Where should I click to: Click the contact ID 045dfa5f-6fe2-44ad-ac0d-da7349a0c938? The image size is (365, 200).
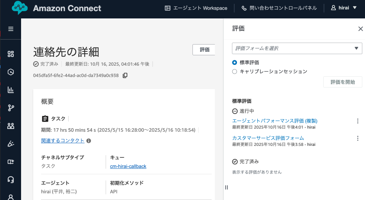click(76, 76)
